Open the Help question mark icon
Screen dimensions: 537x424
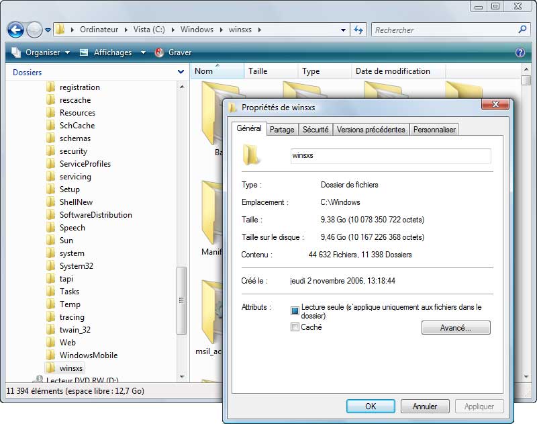coord(520,52)
